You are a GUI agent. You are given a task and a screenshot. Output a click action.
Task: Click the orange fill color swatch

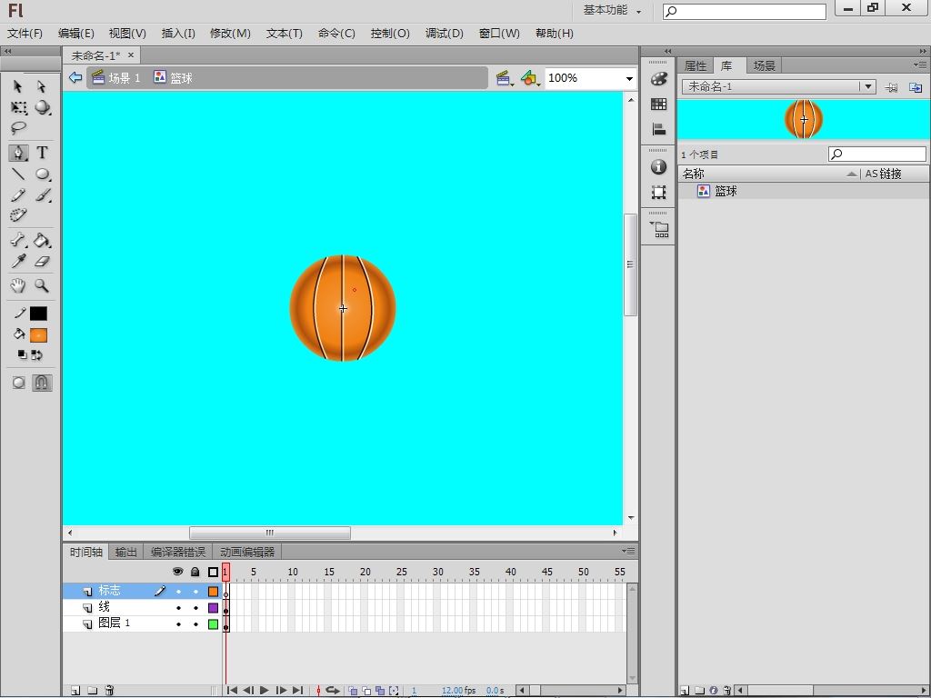[38, 335]
